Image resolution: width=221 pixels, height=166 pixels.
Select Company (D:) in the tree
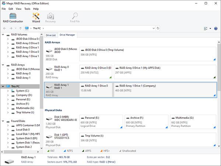tap(24, 95)
